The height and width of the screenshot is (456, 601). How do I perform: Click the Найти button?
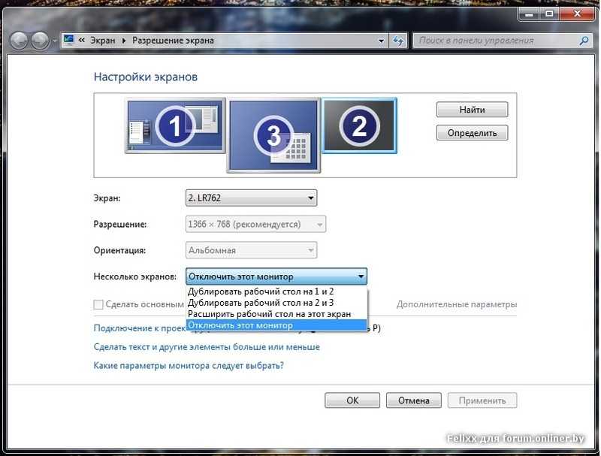click(x=472, y=110)
